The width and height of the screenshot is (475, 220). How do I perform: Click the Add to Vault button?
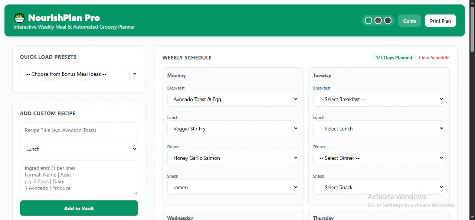click(79, 208)
